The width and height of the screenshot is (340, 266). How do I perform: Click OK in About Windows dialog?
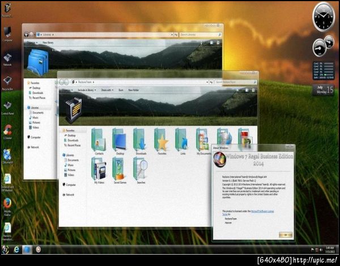[286, 235]
